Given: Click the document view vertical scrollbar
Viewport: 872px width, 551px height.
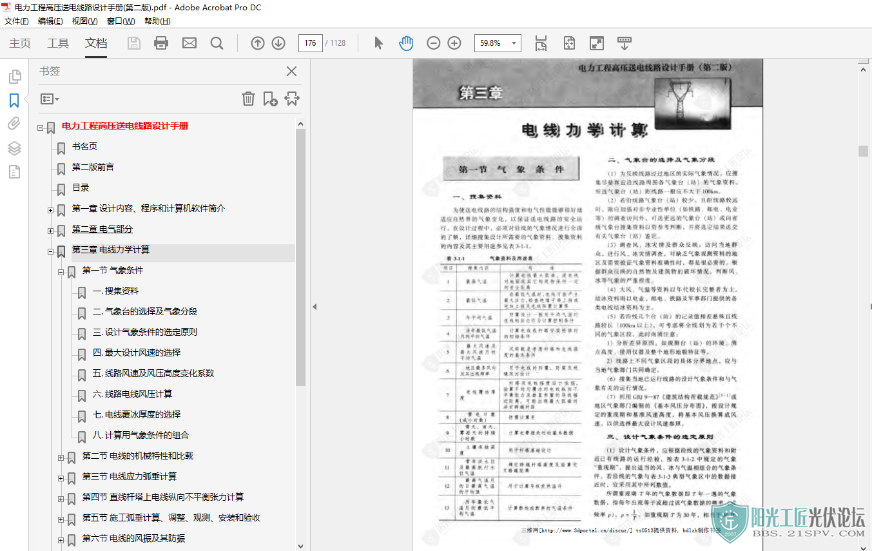Looking at the screenshot, I should coord(863,151).
